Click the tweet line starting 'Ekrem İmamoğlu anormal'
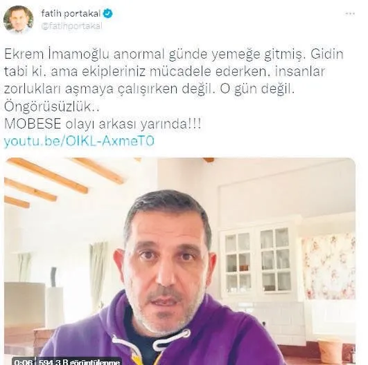 point(174,55)
